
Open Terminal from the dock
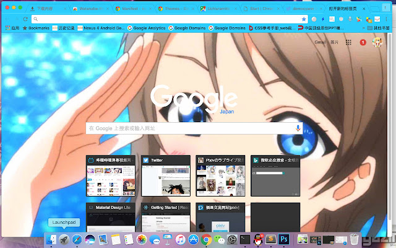tap(245, 239)
